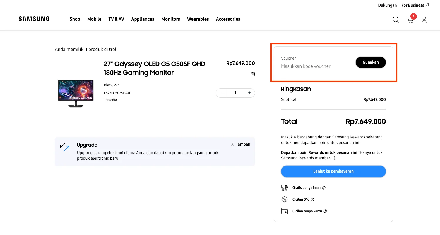
Task: Open the Appliances menu
Action: click(x=143, y=19)
